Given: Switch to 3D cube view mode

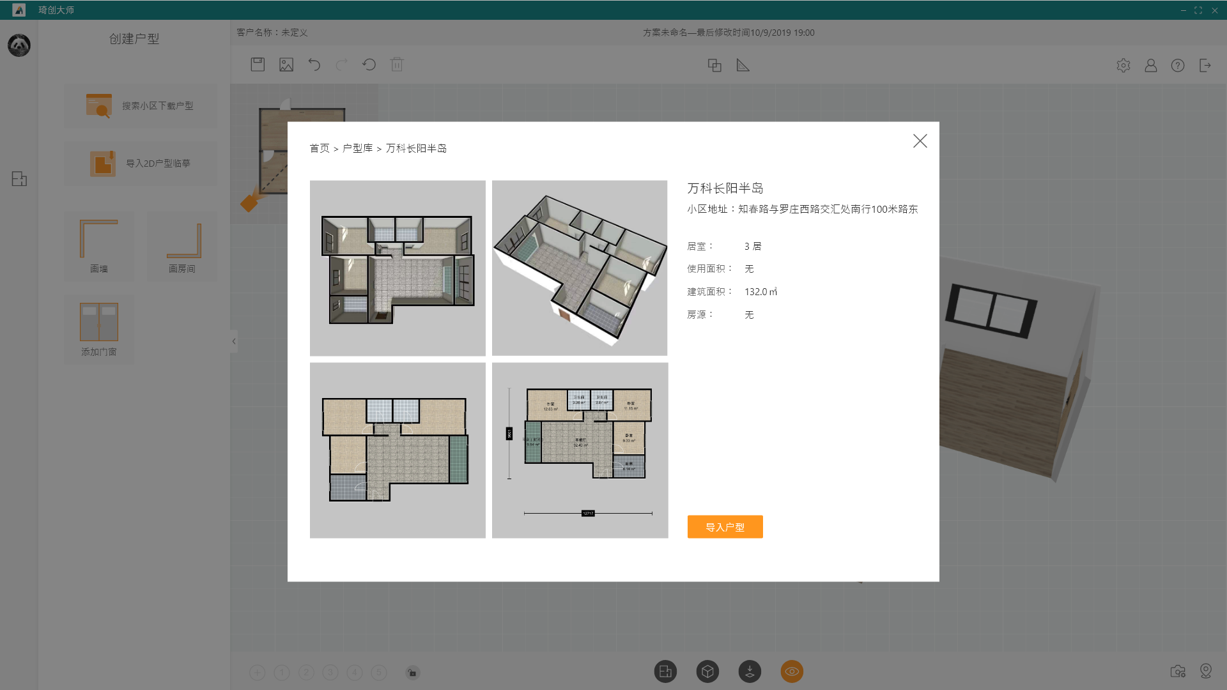Looking at the screenshot, I should click(x=707, y=671).
